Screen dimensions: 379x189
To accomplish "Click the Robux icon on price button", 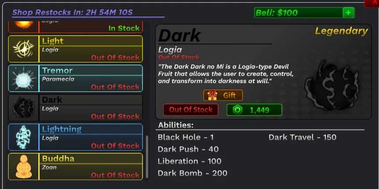I will [238, 110].
